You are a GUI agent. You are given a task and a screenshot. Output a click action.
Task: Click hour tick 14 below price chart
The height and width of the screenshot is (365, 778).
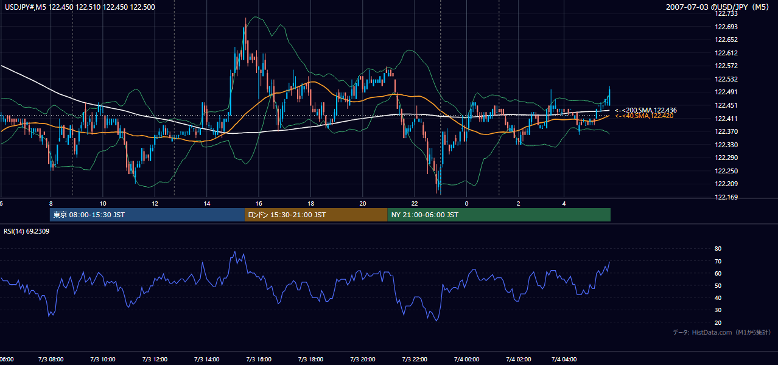pos(206,204)
